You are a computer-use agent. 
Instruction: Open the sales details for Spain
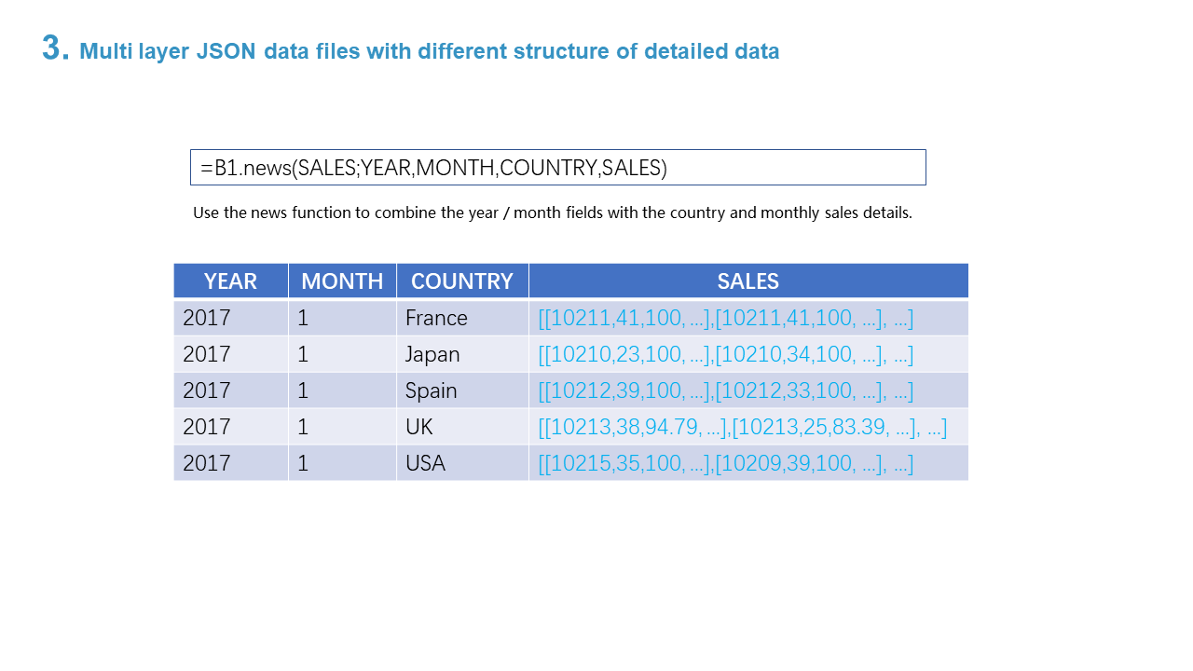[x=725, y=390]
